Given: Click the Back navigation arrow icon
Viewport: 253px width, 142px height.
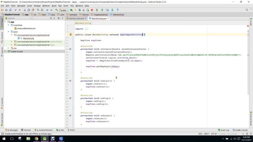Looking at the screenshot, I should click(47, 10).
